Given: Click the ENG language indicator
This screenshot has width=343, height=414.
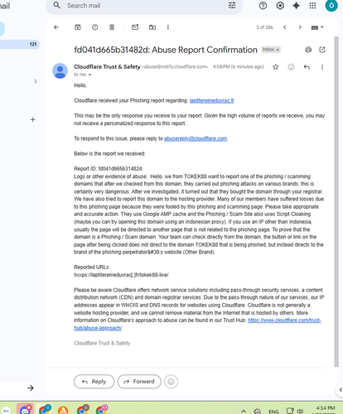Looking at the screenshot, I should tap(273, 412).
